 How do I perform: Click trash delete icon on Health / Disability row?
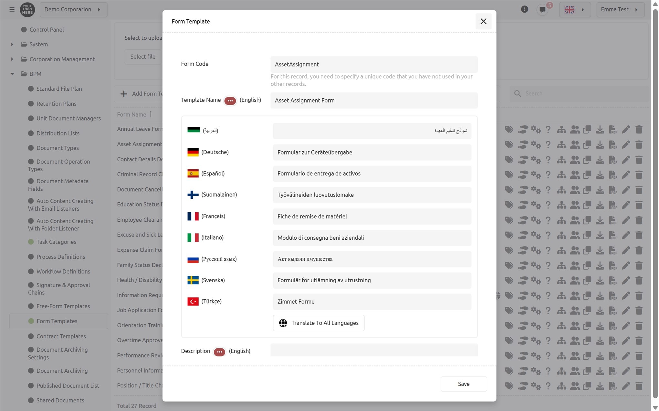click(639, 281)
